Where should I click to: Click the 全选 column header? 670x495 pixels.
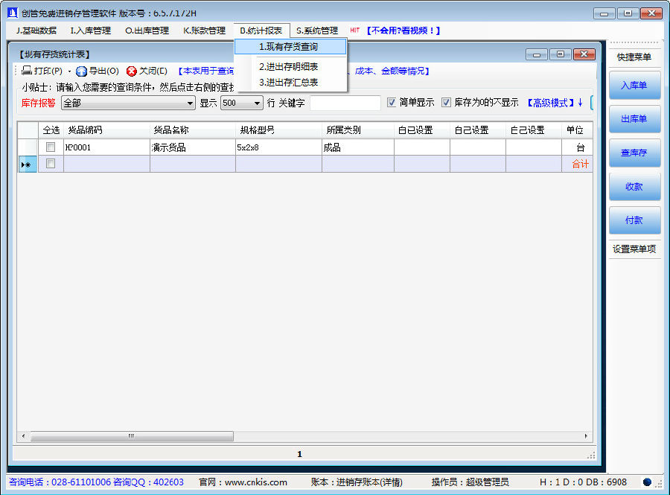pos(51,130)
